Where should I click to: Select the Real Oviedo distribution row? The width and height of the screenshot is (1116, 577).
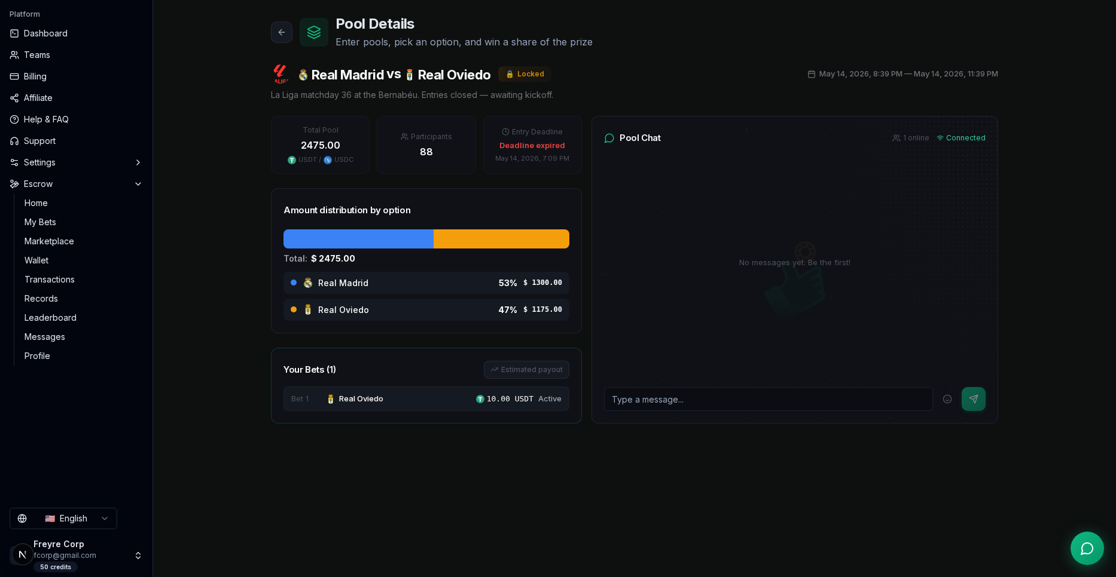pyautogui.click(x=426, y=310)
